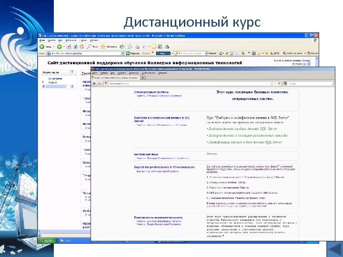
Task: Expand the Курсы tree item in navigation block
Action: 43,82
